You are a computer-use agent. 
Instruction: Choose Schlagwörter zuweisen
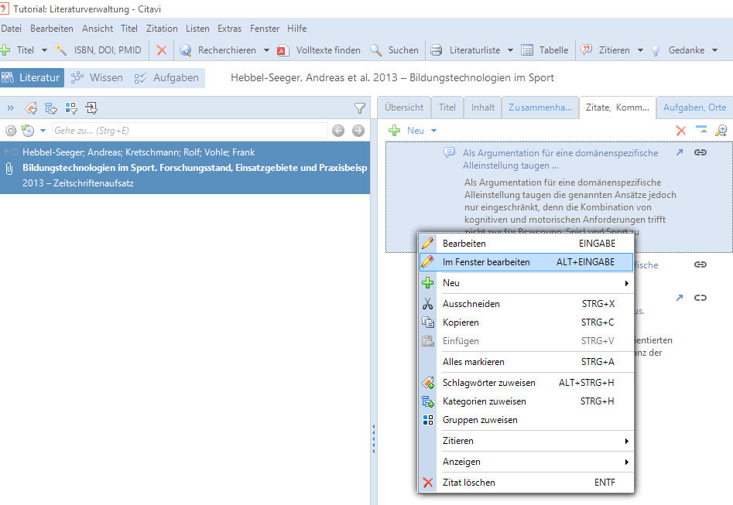(526, 383)
